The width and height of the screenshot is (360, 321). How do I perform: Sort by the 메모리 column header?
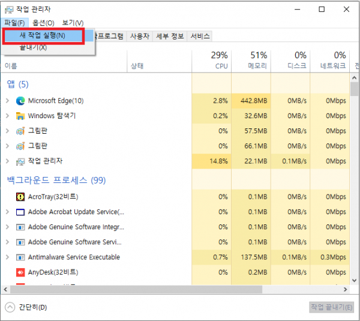[x=251, y=61]
